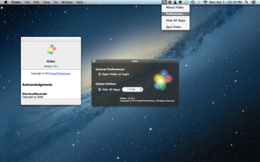Choose Preferences... in Hides menu

175,14
